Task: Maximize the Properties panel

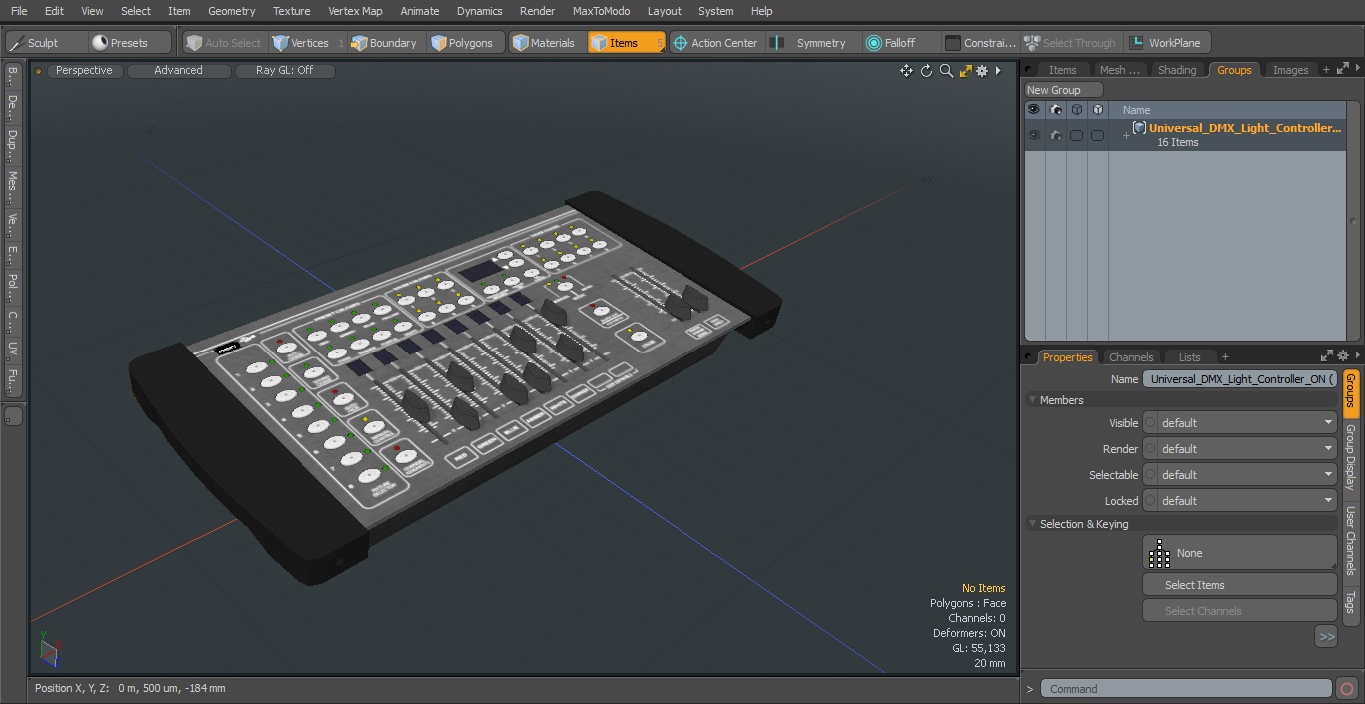Action: pyautogui.click(x=1327, y=355)
